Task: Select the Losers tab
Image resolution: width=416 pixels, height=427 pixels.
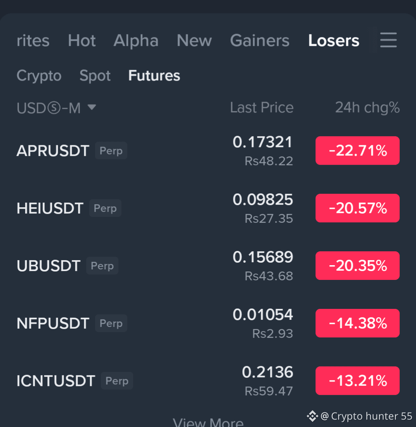Action: tap(334, 41)
